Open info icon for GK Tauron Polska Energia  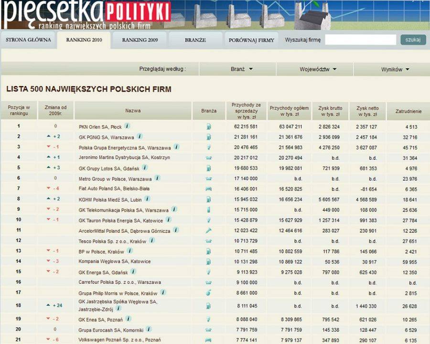click(x=169, y=219)
